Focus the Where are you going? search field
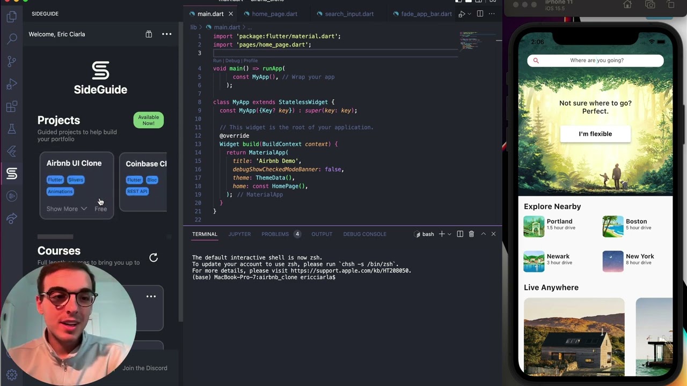Screen dimensions: 687x386 (x=595, y=61)
